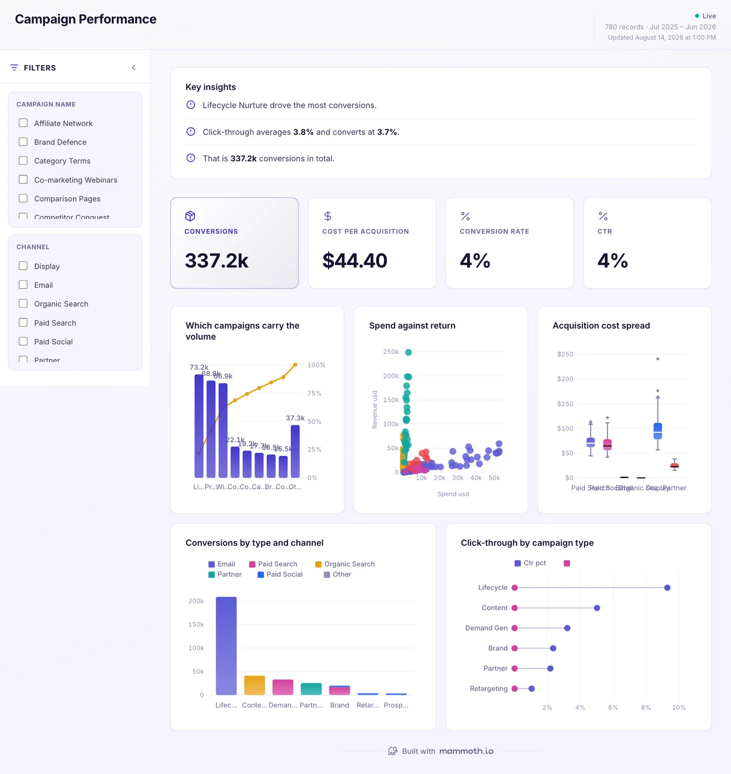Toggle the Organic Search legend swatch
This screenshot has width=731, height=774.
(318, 564)
